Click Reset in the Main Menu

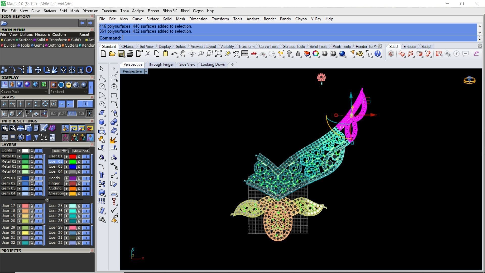tap(84, 35)
